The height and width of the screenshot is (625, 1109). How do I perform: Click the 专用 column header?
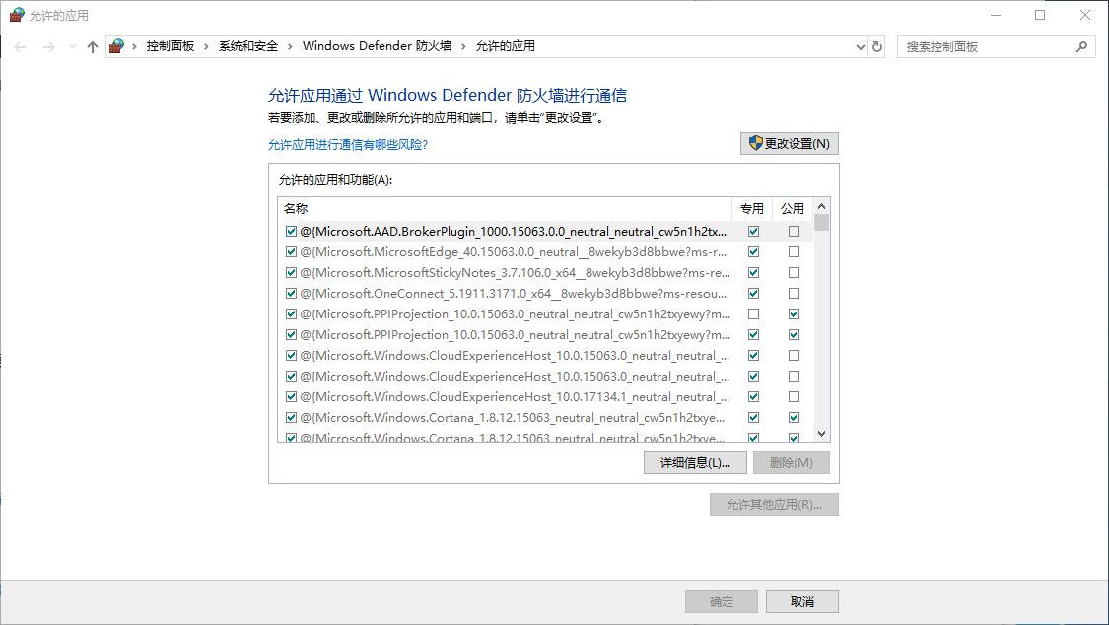coord(752,209)
